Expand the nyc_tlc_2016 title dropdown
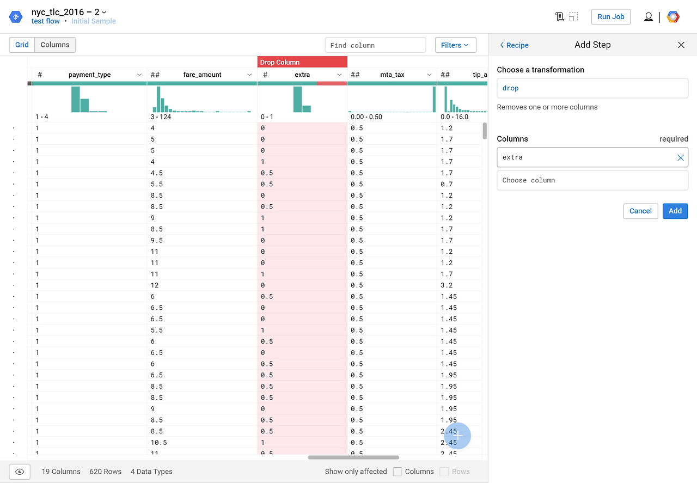The height and width of the screenshot is (483, 697). pyautogui.click(x=103, y=12)
